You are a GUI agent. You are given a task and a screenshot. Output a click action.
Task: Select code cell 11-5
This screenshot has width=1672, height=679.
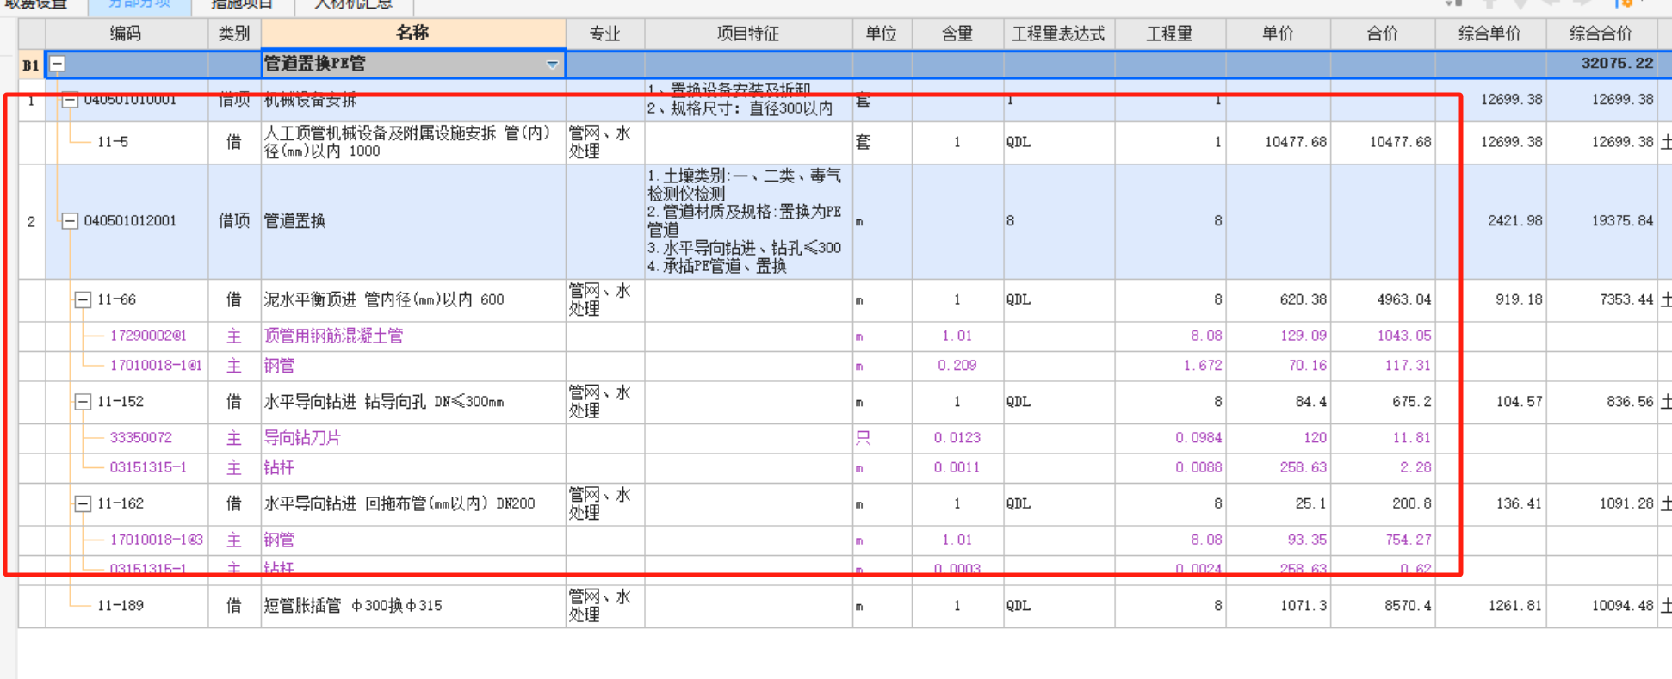pyautogui.click(x=113, y=142)
